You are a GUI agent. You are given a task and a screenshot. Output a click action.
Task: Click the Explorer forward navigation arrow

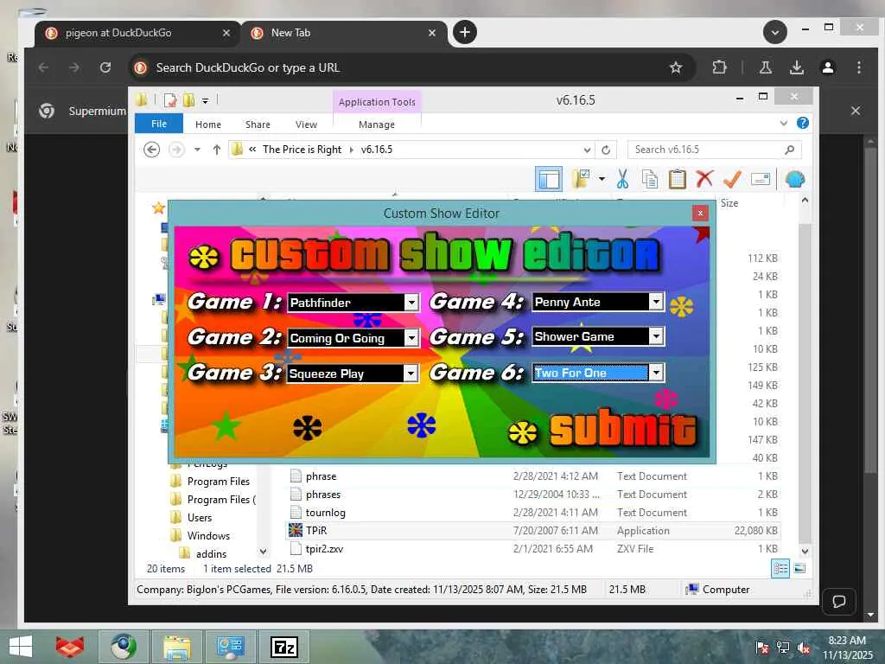coord(176,150)
